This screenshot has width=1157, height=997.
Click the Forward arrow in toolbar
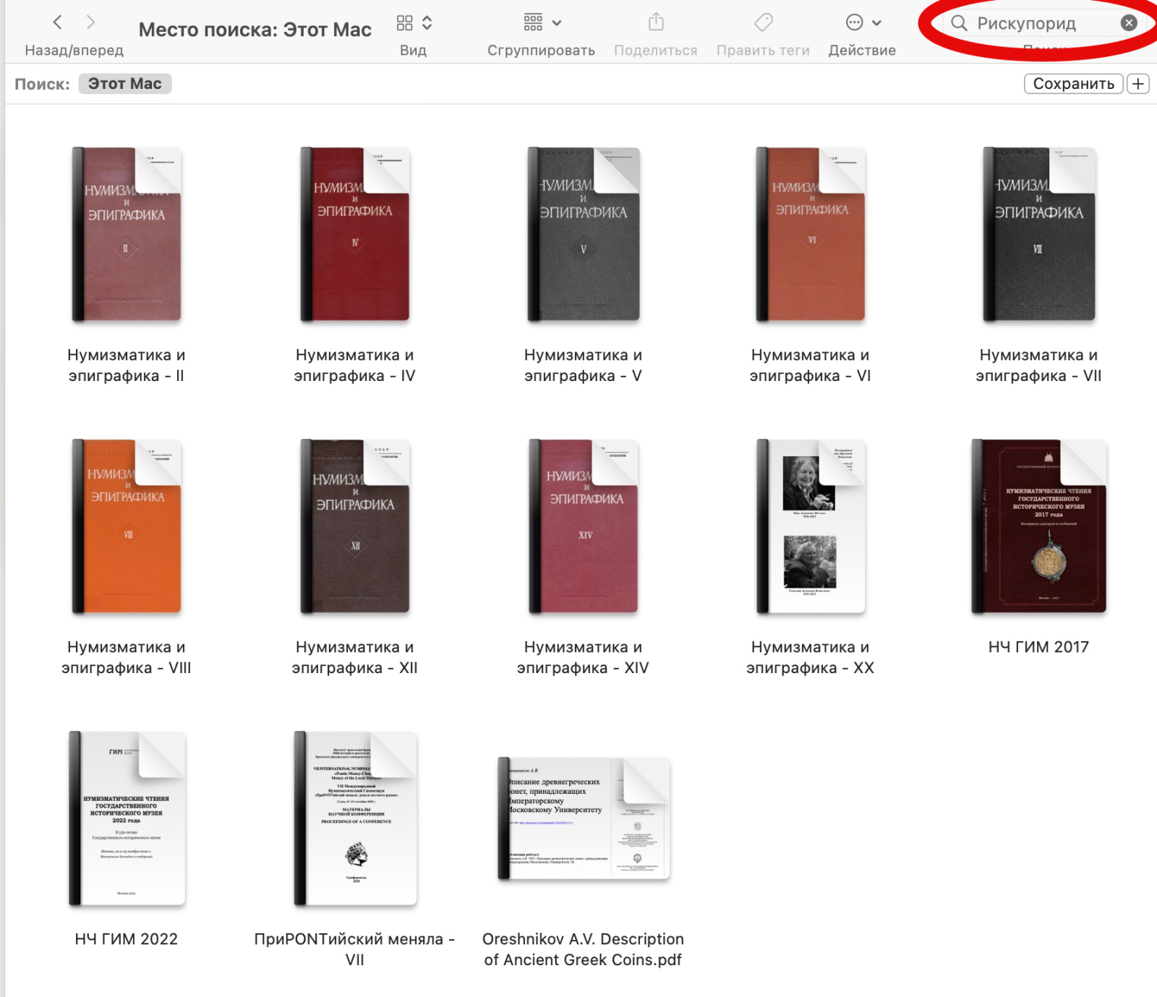point(90,22)
